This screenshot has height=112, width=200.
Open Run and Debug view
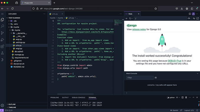click(x=2, y=40)
